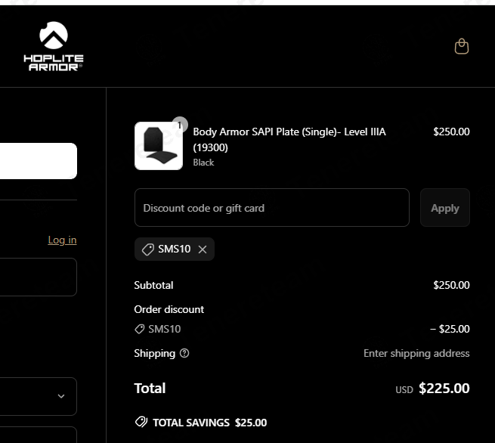Open the Log in link
Viewport: 495px width, 443px height.
62,240
